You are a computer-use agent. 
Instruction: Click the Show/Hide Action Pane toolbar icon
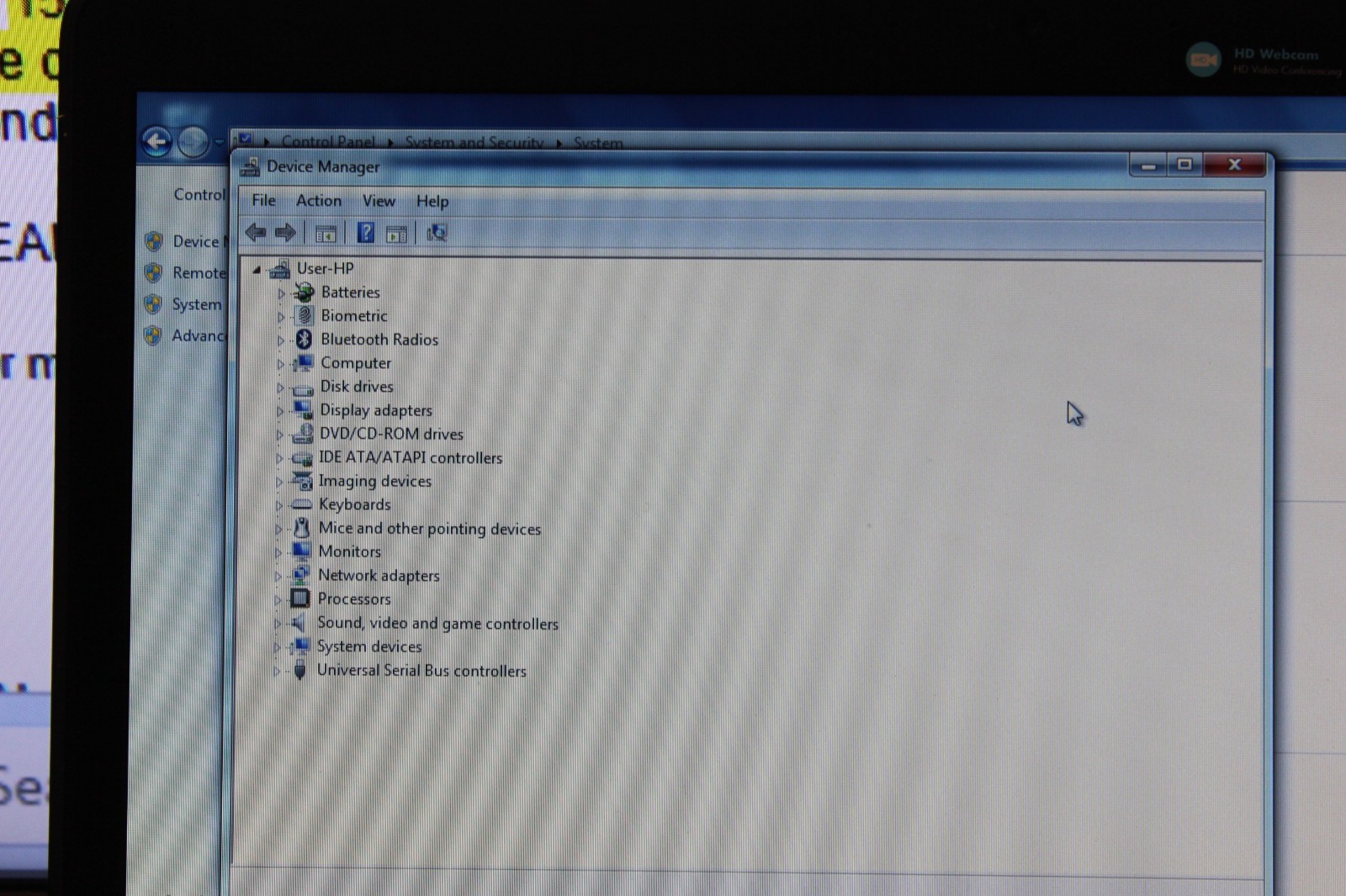396,235
